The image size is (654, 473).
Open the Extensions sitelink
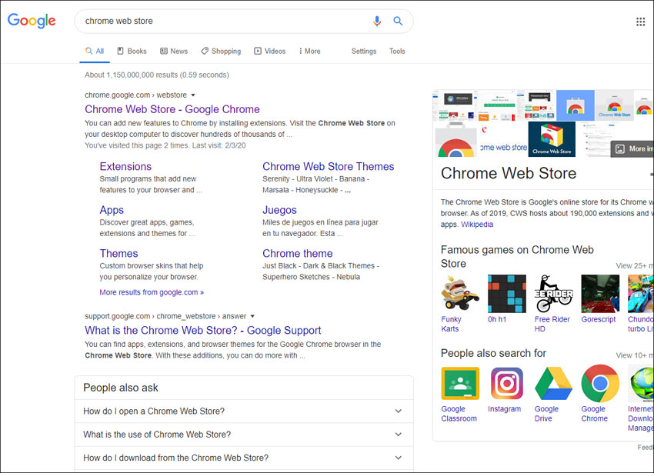tap(125, 166)
